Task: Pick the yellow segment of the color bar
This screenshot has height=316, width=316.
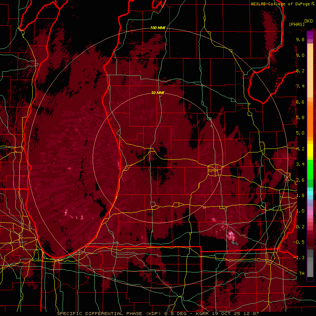Action: click(x=310, y=150)
